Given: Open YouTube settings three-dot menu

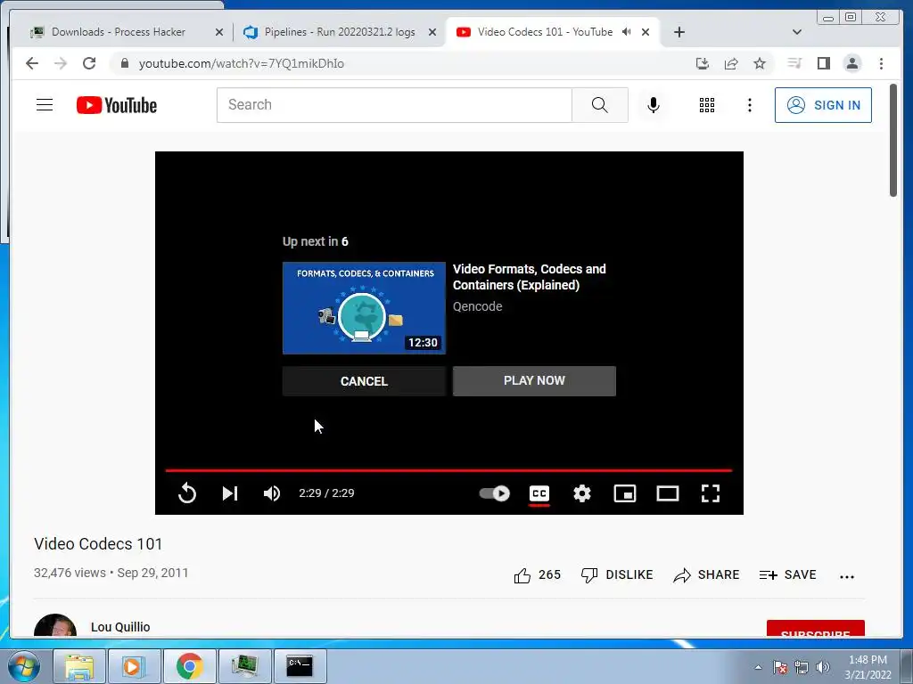Looking at the screenshot, I should coord(749,105).
